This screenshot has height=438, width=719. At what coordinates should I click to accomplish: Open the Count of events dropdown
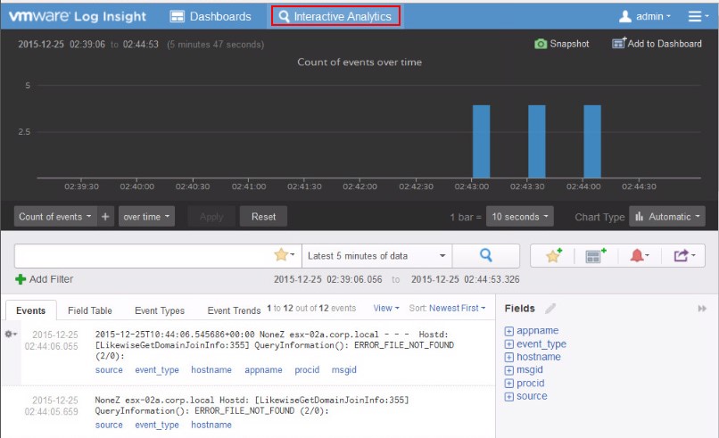[x=55, y=217]
